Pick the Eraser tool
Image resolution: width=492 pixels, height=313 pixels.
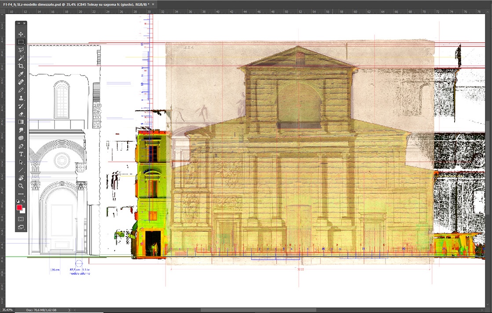pos(21,114)
